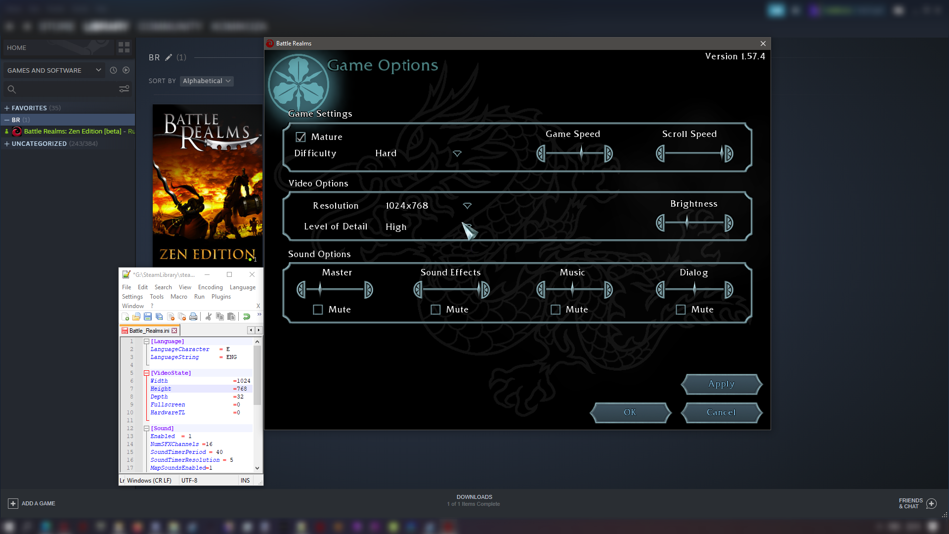Close the Battle_Realms.ini tab with its X
The image size is (949, 534).
174,331
